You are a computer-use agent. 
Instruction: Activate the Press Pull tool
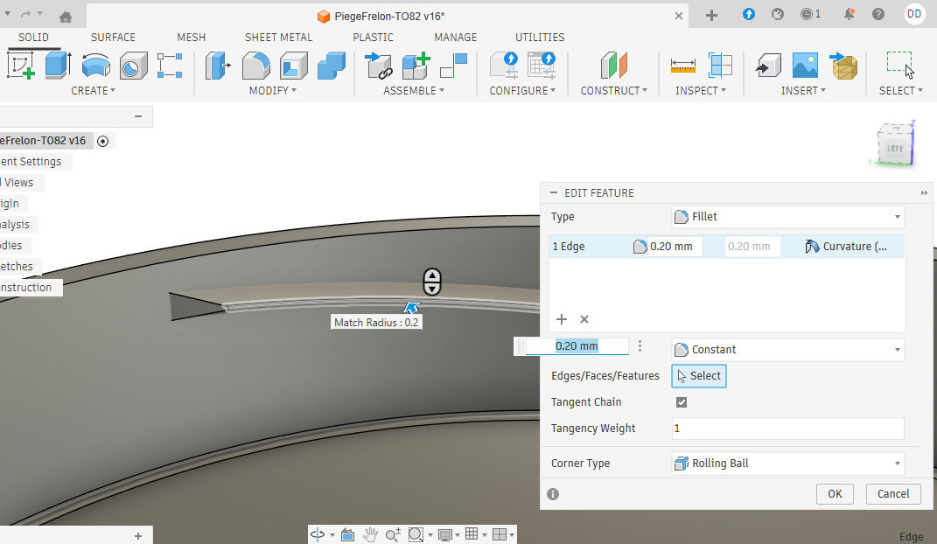[218, 66]
